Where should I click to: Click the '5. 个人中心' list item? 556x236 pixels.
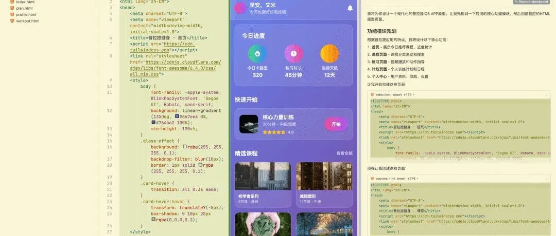point(397,76)
